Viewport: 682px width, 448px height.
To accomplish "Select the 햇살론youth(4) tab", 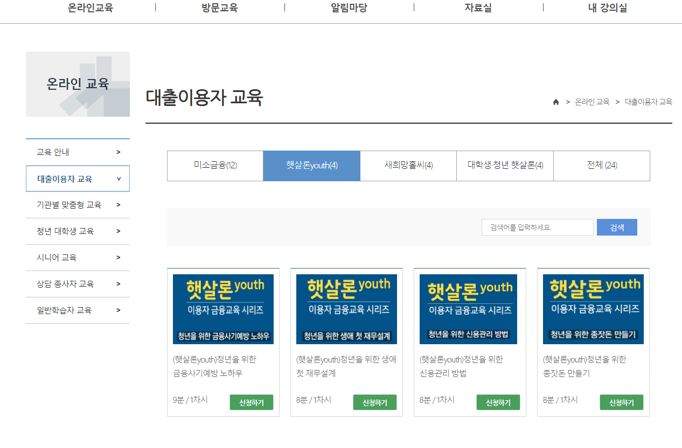I will tap(312, 166).
